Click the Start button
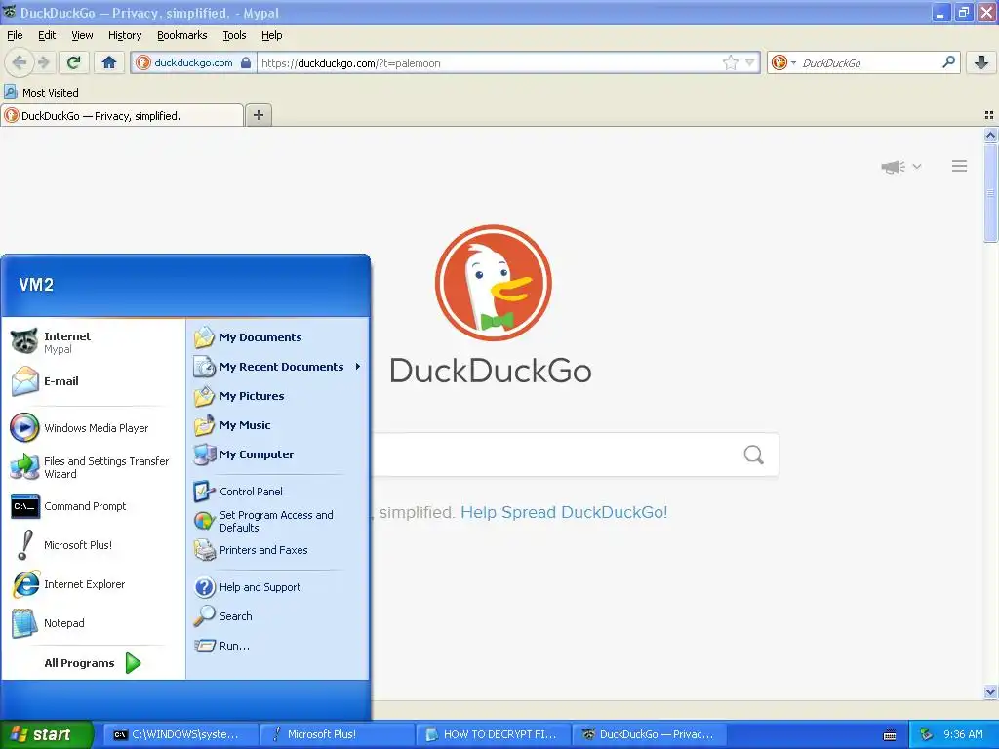999x749 pixels. pos(46,734)
